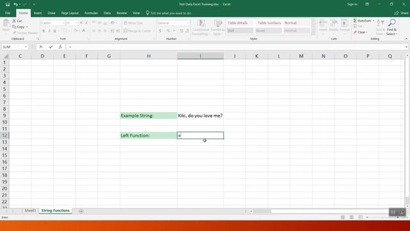This screenshot has height=231, width=410.
Task: Select column H header
Action: pyautogui.click(x=149, y=56)
